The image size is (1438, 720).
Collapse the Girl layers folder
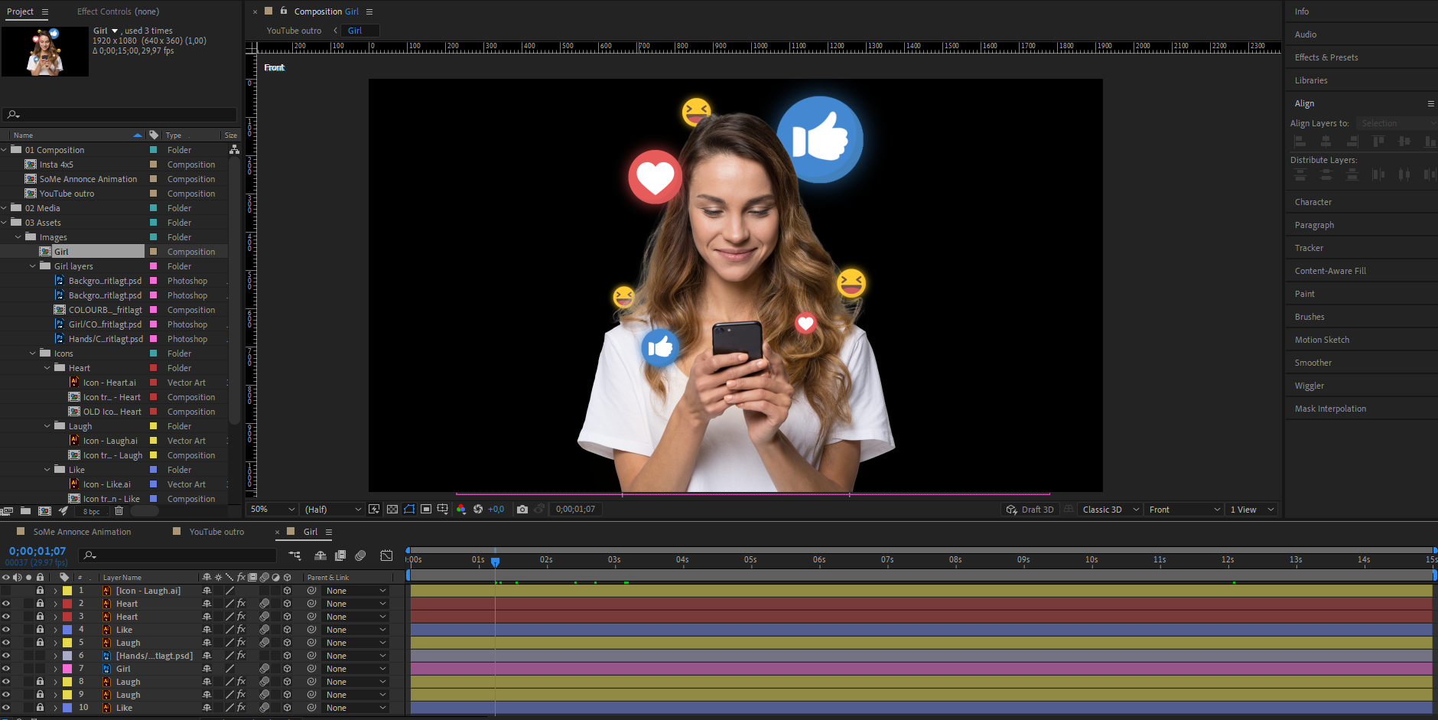point(33,266)
